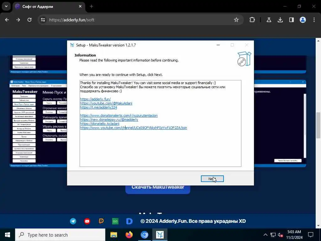Show hidden system tray icons
The width and height of the screenshot is (321, 241).
click(265, 235)
